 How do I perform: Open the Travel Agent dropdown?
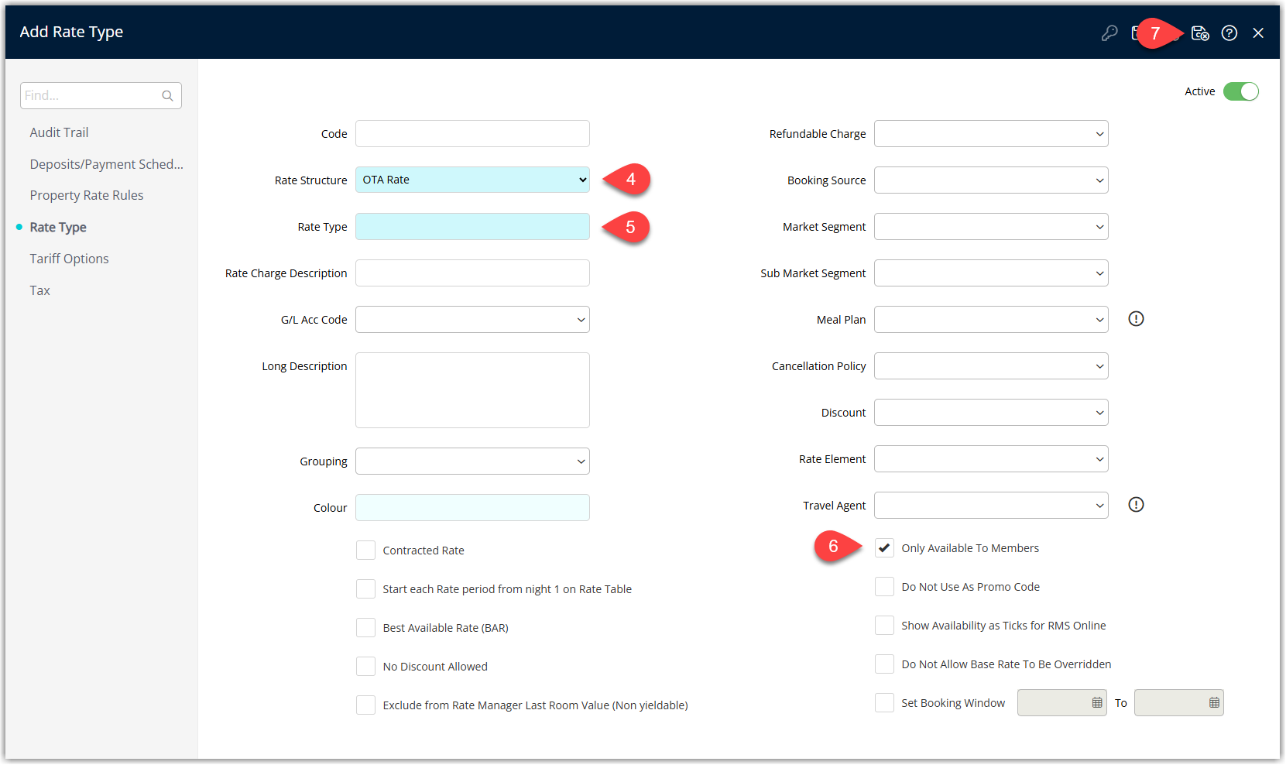pyautogui.click(x=991, y=506)
